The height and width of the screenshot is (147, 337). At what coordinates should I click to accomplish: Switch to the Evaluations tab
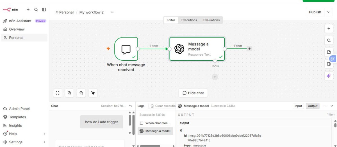211,20
